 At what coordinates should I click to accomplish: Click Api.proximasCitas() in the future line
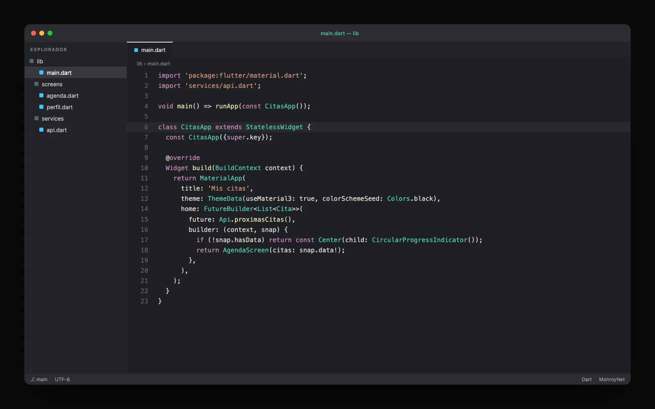255,220
